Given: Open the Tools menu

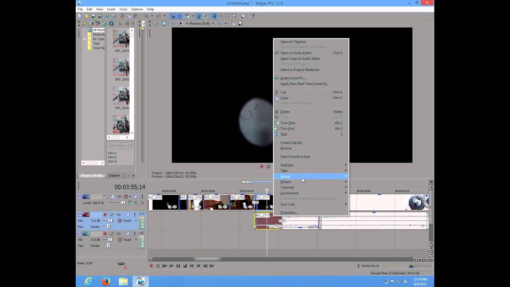Looking at the screenshot, I should [123, 9].
